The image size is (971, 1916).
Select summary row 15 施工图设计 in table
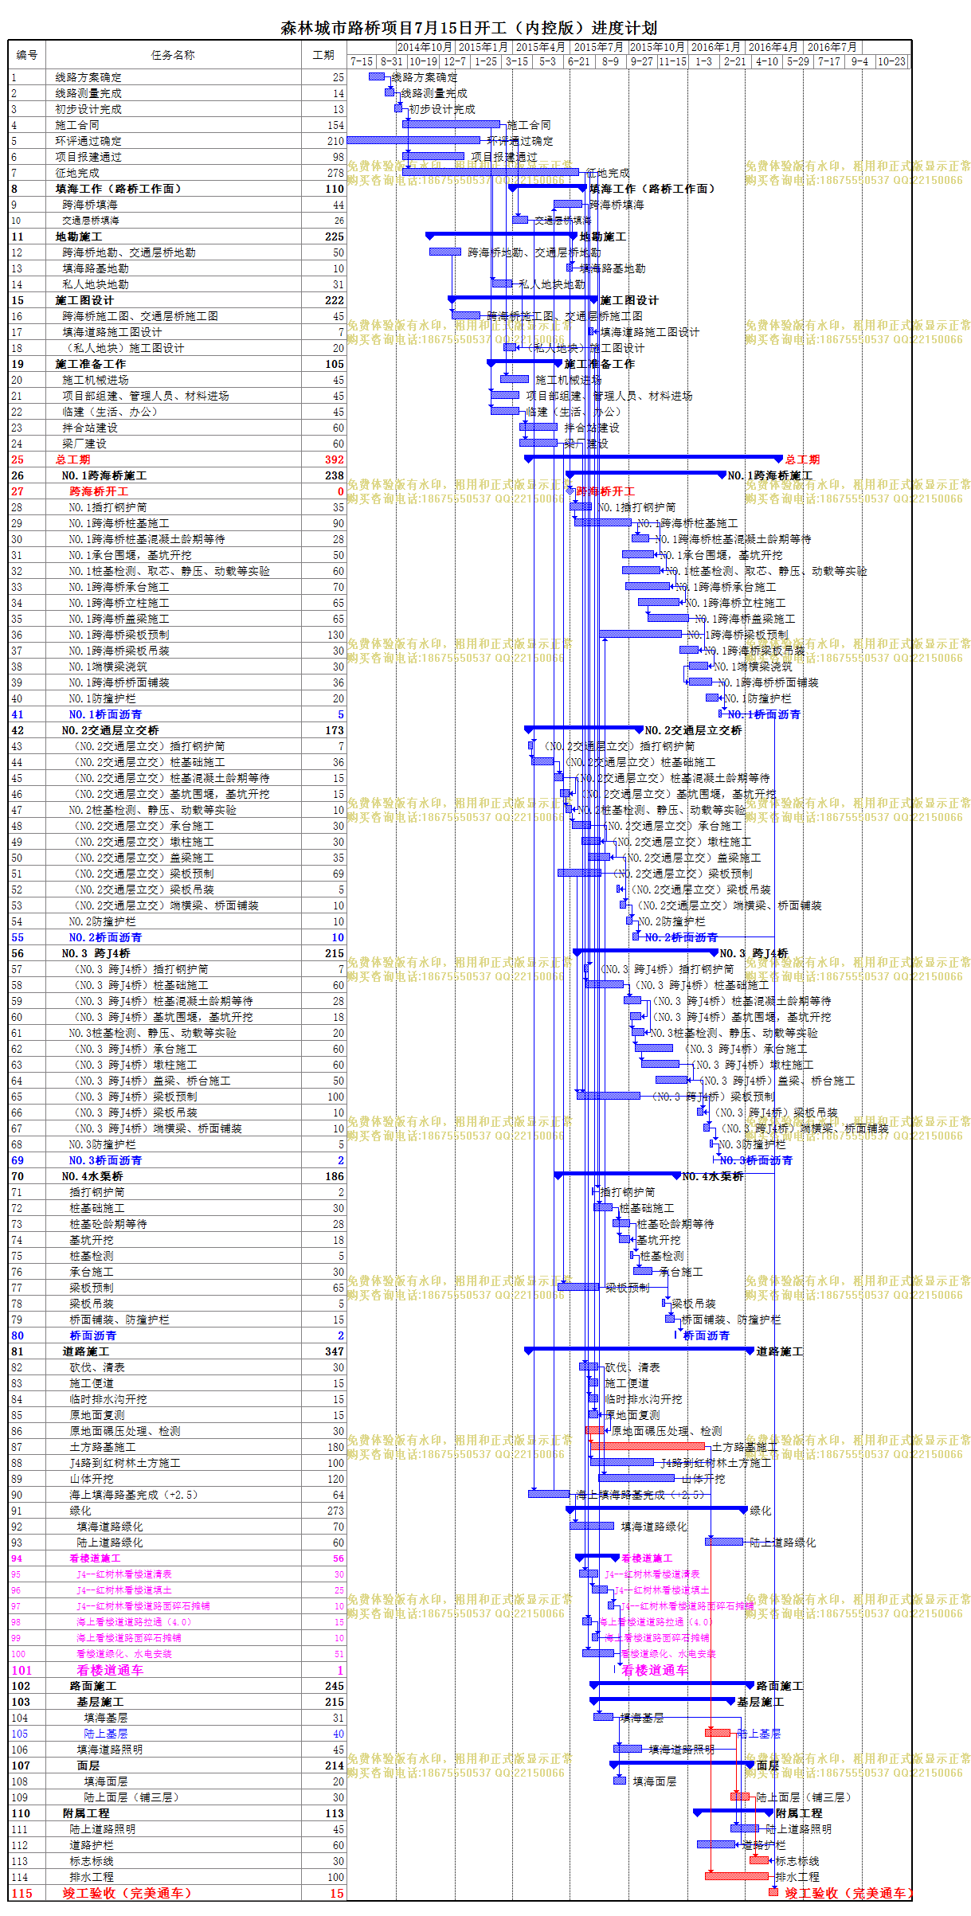tap(177, 300)
